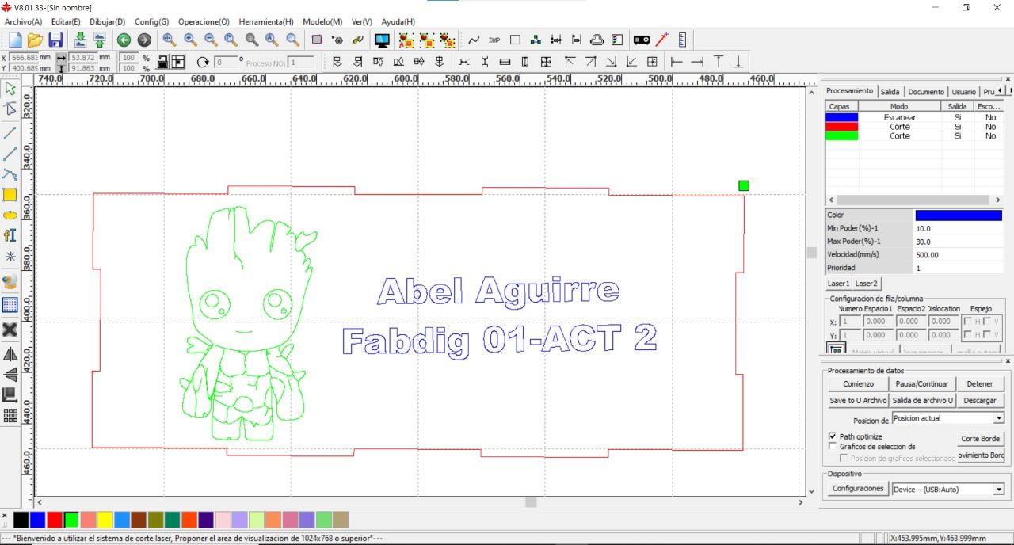Open the Dibujar menu

108,21
